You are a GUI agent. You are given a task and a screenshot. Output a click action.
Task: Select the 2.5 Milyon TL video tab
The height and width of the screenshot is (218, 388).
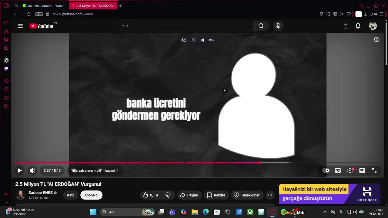(x=93, y=6)
